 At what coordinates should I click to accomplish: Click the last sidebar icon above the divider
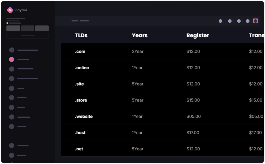[x=12, y=126]
